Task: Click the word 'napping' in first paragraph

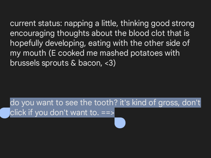Action: point(79,24)
